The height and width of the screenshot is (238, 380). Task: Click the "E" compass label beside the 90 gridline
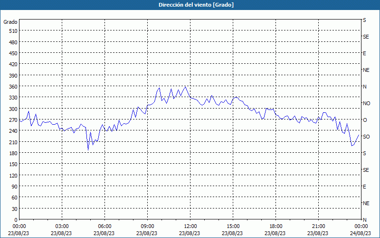pyautogui.click(x=364, y=187)
